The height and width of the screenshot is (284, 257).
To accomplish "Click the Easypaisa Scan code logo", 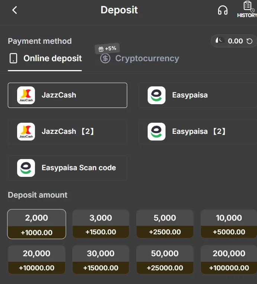I will click(x=26, y=168).
